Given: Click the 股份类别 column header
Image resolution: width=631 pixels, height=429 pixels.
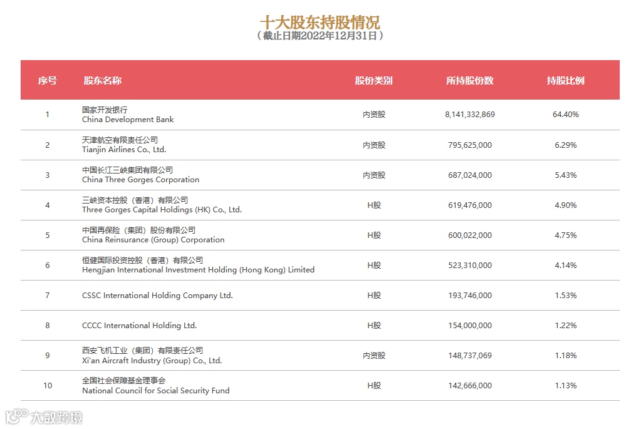Looking at the screenshot, I should (374, 80).
